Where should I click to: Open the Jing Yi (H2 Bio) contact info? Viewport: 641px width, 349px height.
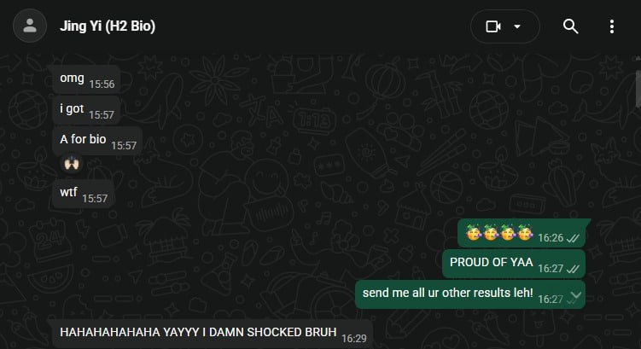[x=108, y=26]
